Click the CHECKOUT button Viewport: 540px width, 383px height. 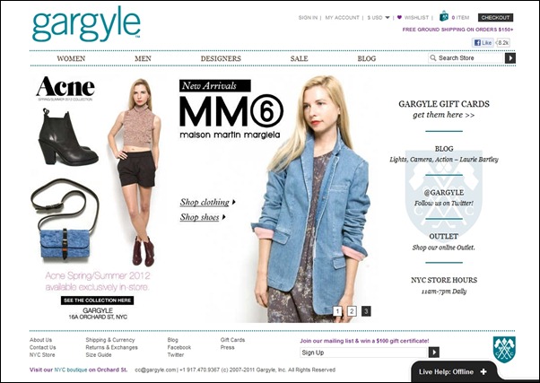coord(495,18)
